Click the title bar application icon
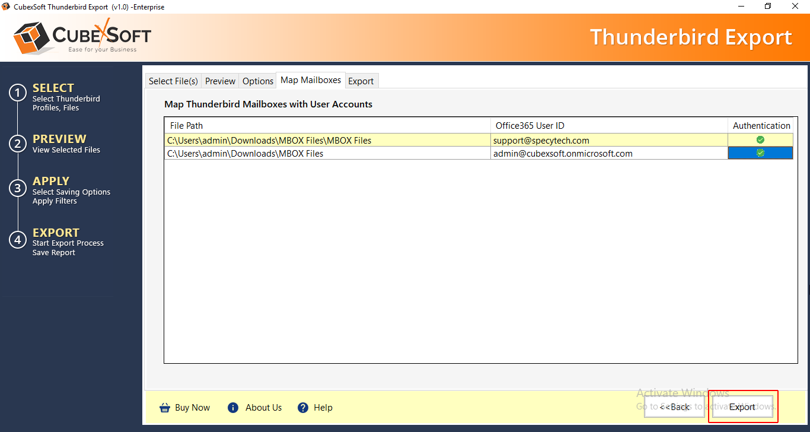This screenshot has height=432, width=810. [7, 7]
